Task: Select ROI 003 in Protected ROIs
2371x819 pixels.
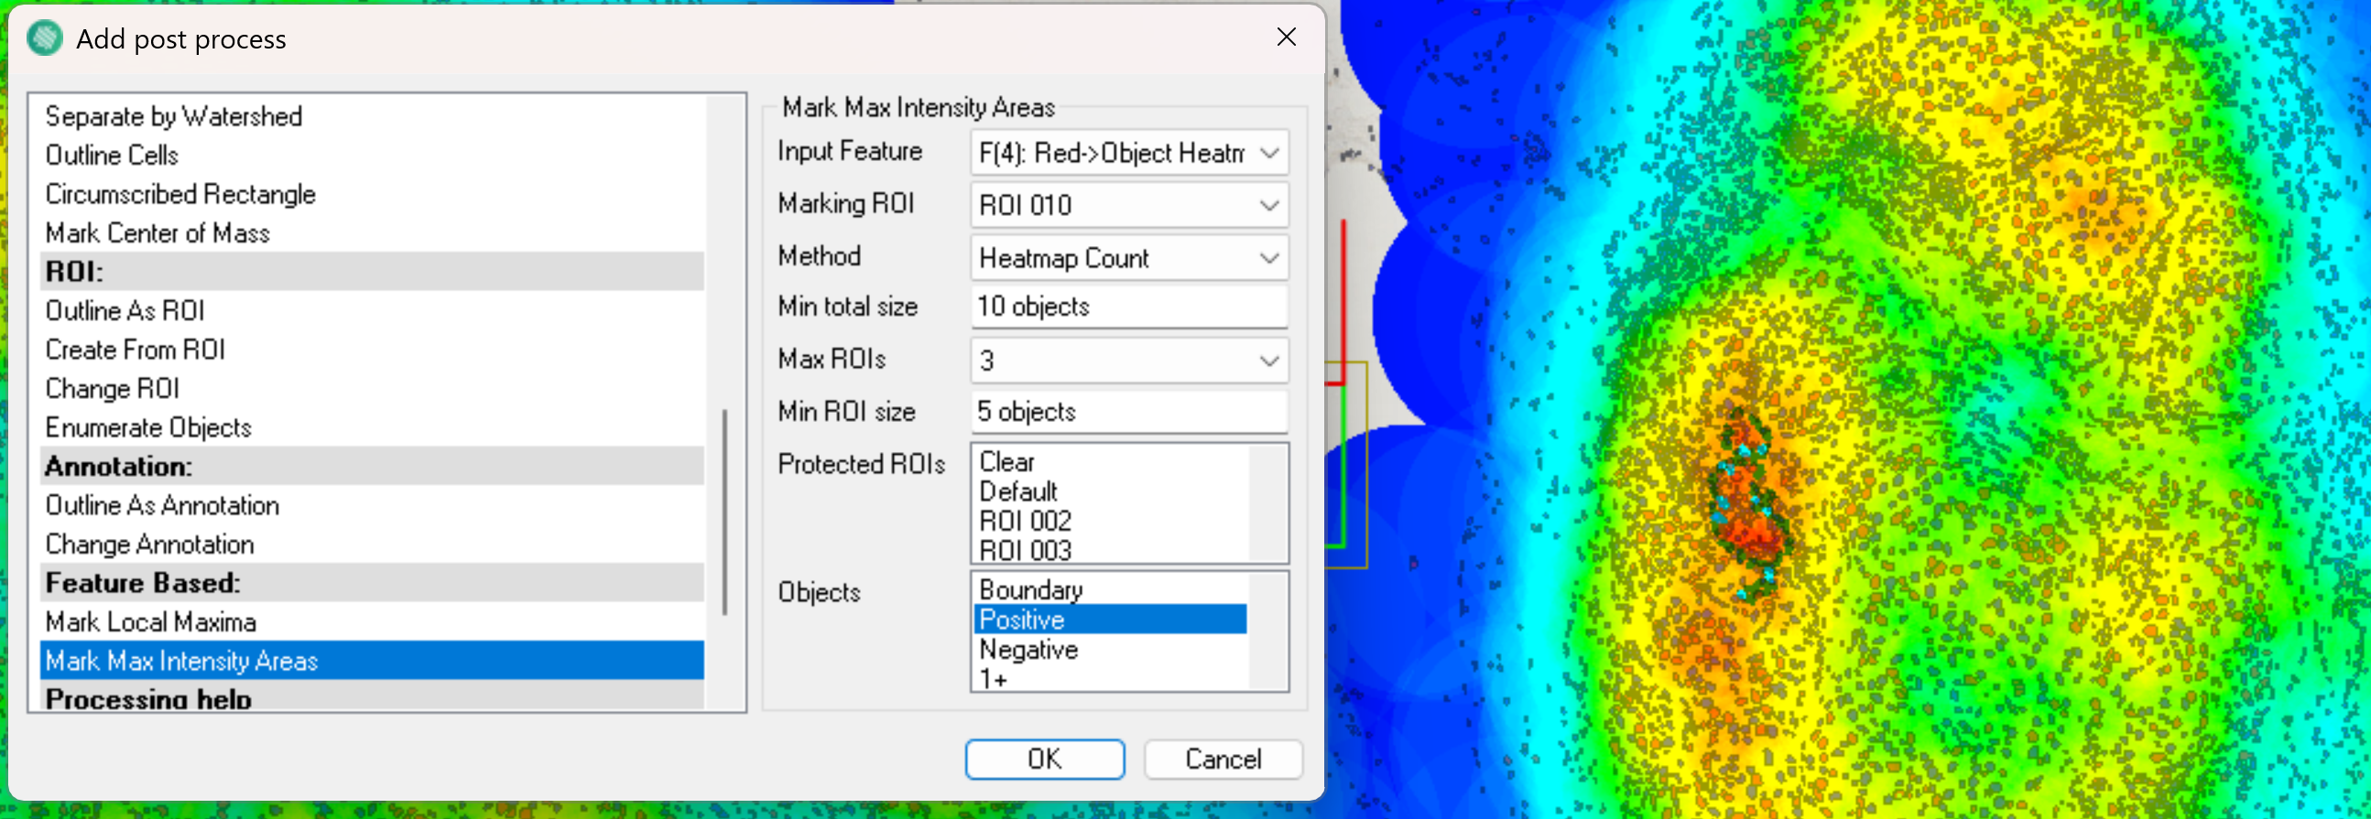Action: pyautogui.click(x=1111, y=550)
